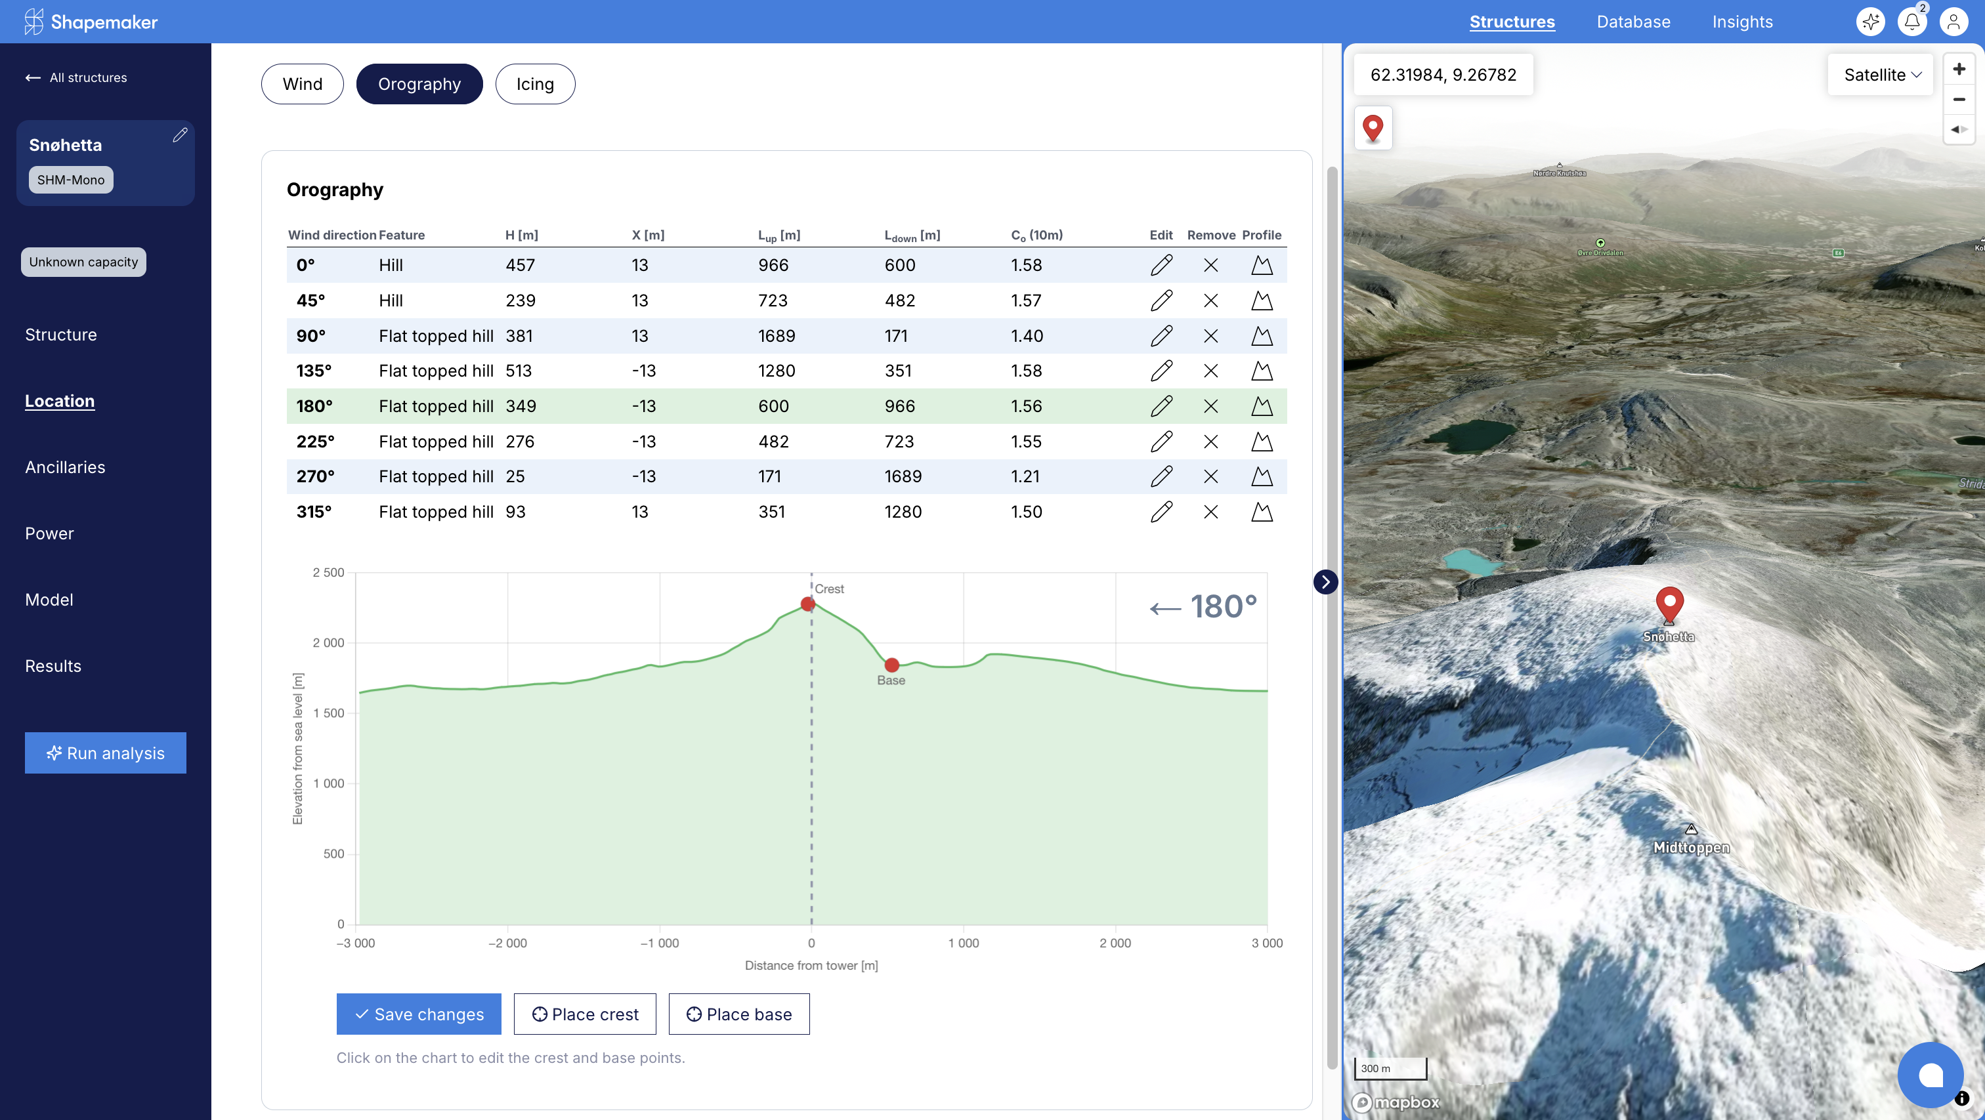The width and height of the screenshot is (1985, 1120).
Task: Switch to the Icing tab
Action: [535, 84]
